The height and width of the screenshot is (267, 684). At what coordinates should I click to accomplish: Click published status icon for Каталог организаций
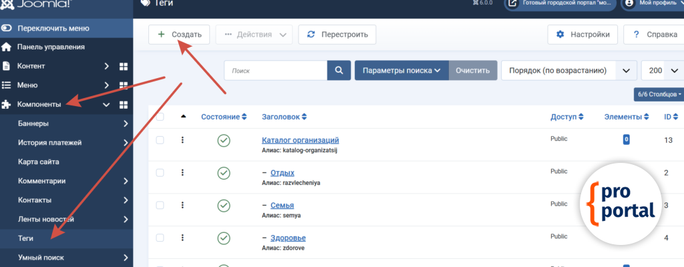[224, 140]
